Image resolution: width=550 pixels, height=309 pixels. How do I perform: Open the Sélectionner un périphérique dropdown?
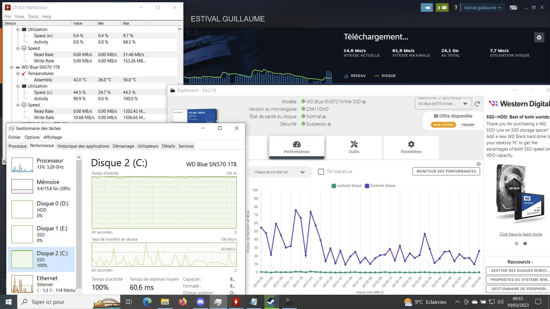click(443, 104)
